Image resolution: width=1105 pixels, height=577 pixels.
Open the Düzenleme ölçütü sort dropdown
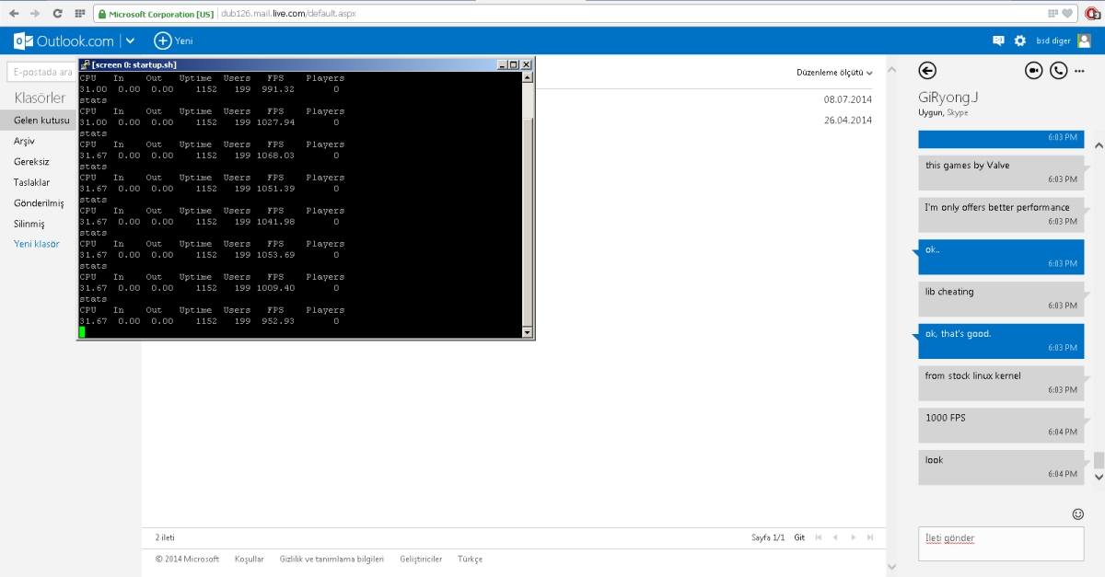tap(835, 72)
